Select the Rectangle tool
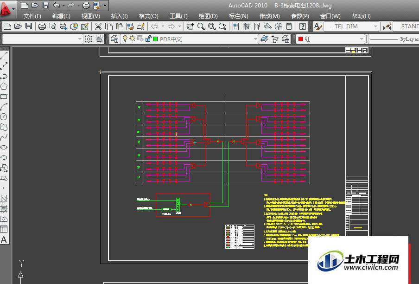The image size is (419, 284). pyautogui.click(x=4, y=97)
